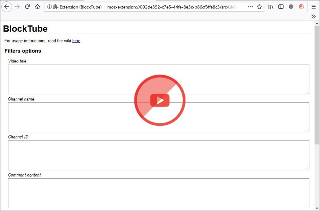Reload the current page

click(28, 7)
